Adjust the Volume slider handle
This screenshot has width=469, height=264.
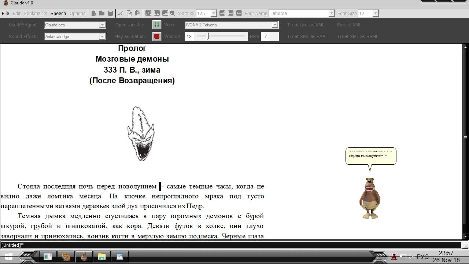pos(208,36)
